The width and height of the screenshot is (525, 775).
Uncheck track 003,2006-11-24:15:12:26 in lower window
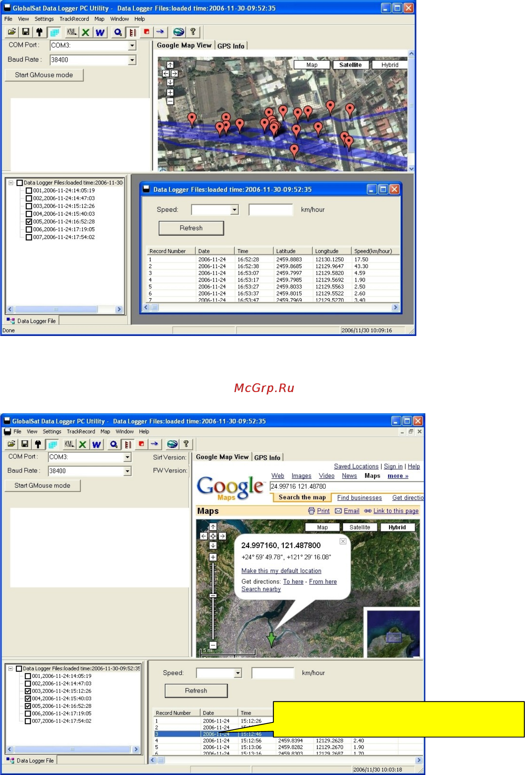28,691
